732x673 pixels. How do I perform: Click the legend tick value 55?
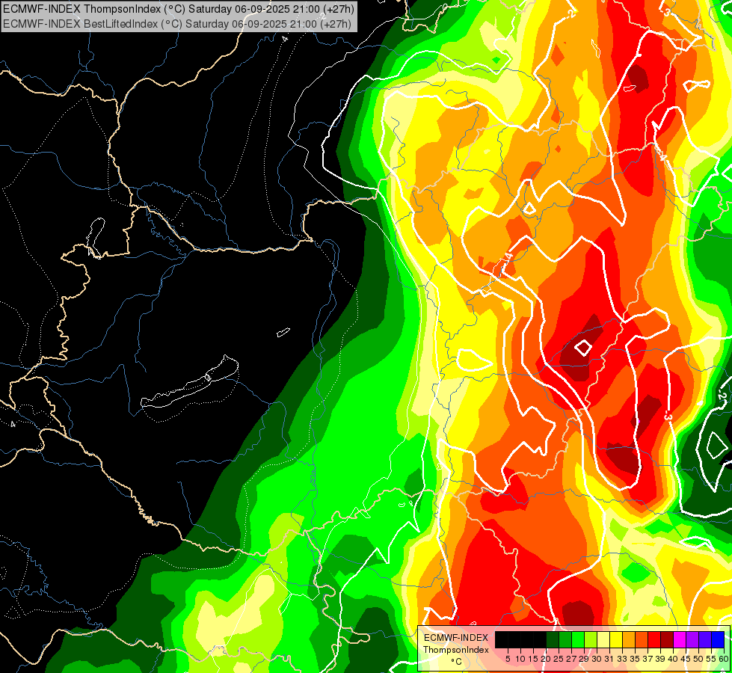point(712,659)
